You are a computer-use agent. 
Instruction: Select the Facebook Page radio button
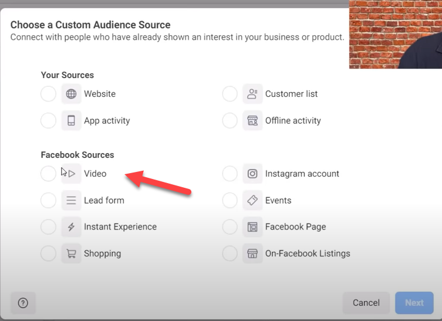[x=230, y=227]
